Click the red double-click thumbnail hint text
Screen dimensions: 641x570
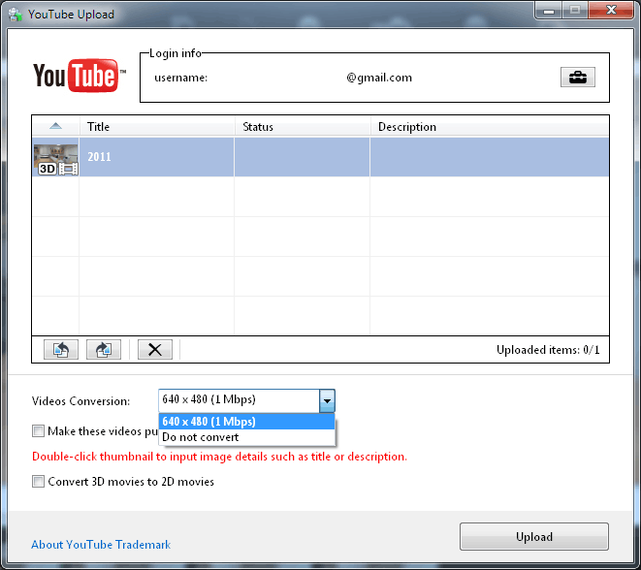pyautogui.click(x=219, y=457)
